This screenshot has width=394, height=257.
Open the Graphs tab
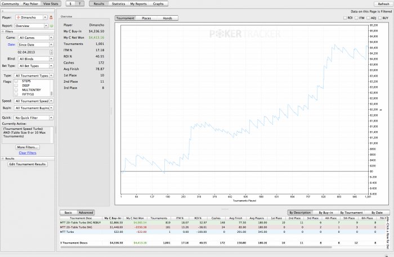click(x=158, y=3)
